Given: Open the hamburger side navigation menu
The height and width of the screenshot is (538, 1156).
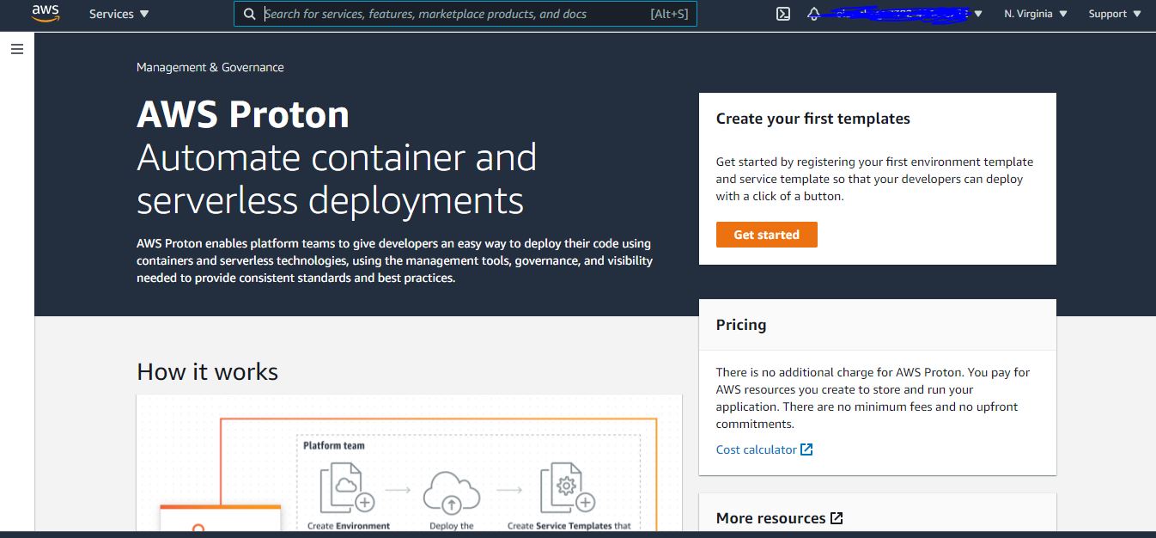Looking at the screenshot, I should 16,49.
